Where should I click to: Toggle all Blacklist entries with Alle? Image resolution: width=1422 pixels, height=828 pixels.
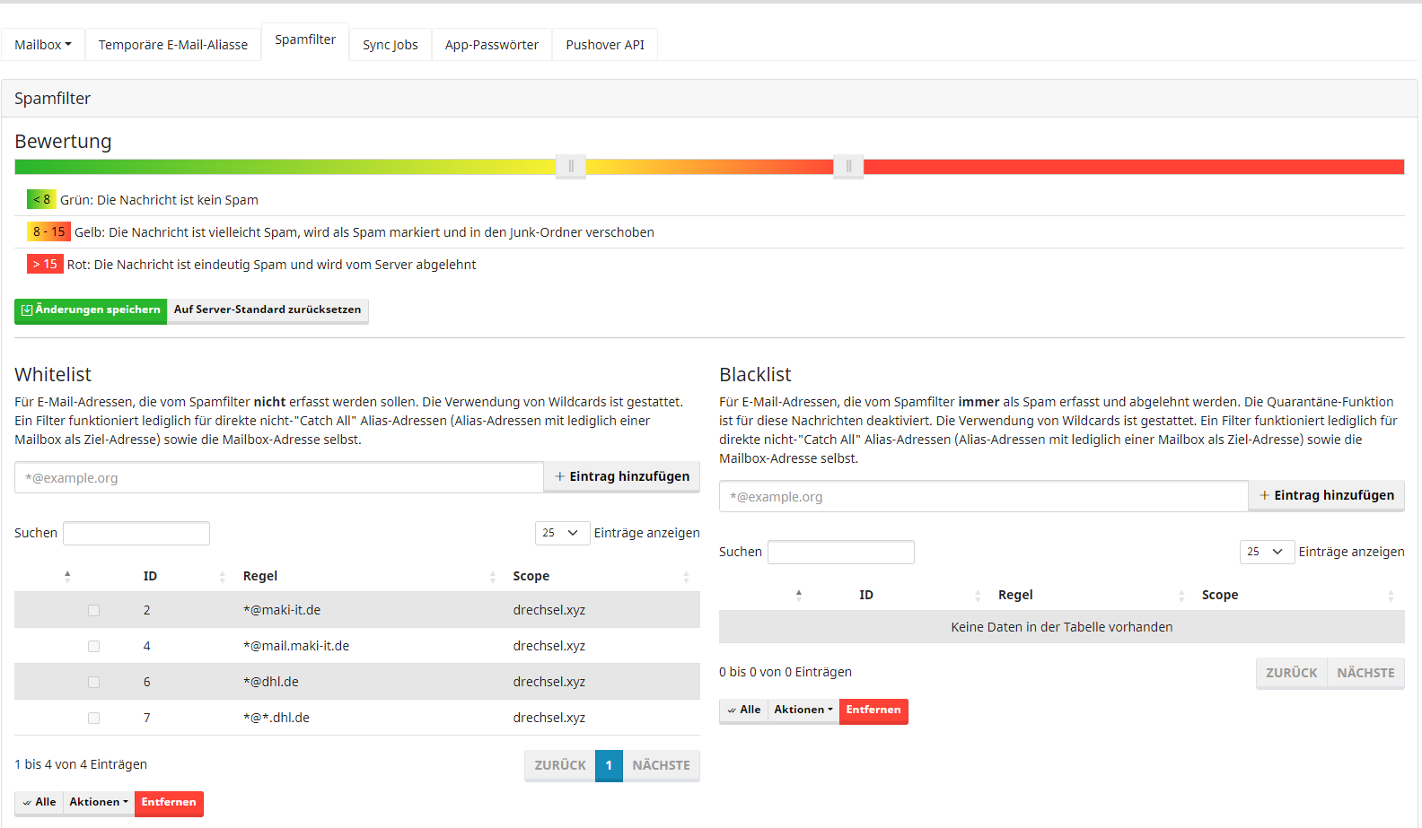click(x=743, y=710)
